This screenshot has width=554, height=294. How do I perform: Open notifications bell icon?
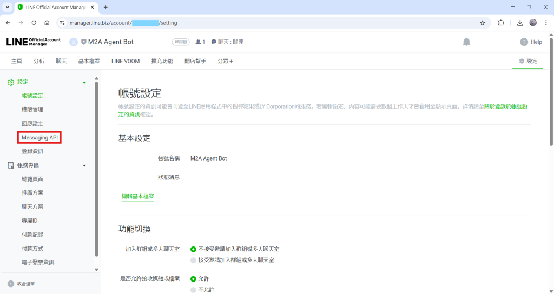(466, 42)
